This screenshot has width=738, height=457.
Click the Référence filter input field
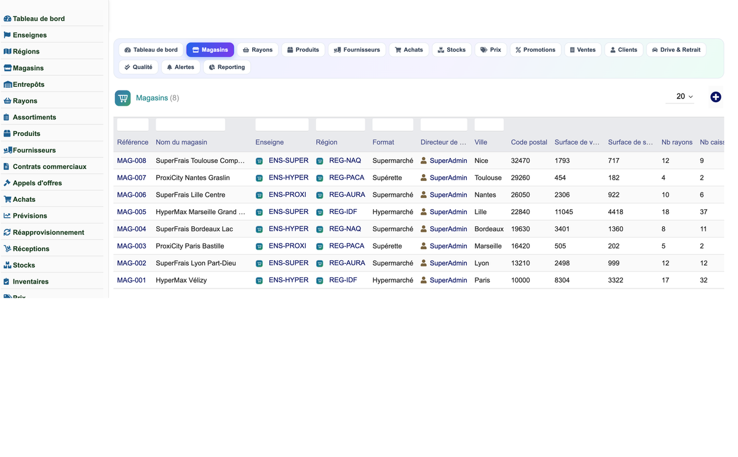[x=133, y=124]
